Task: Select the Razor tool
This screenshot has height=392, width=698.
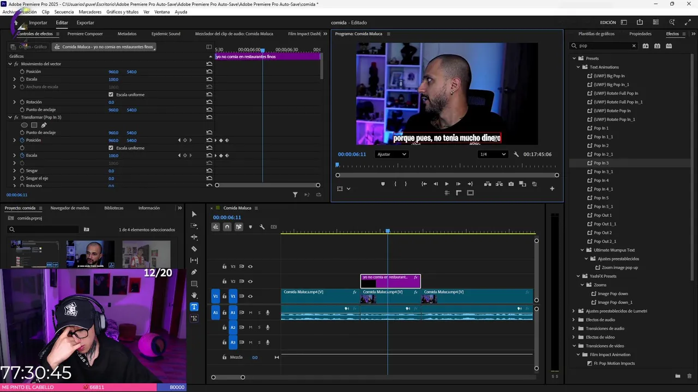Action: (194, 249)
